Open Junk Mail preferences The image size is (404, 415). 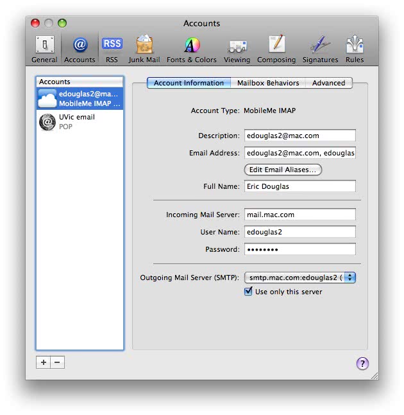[144, 49]
